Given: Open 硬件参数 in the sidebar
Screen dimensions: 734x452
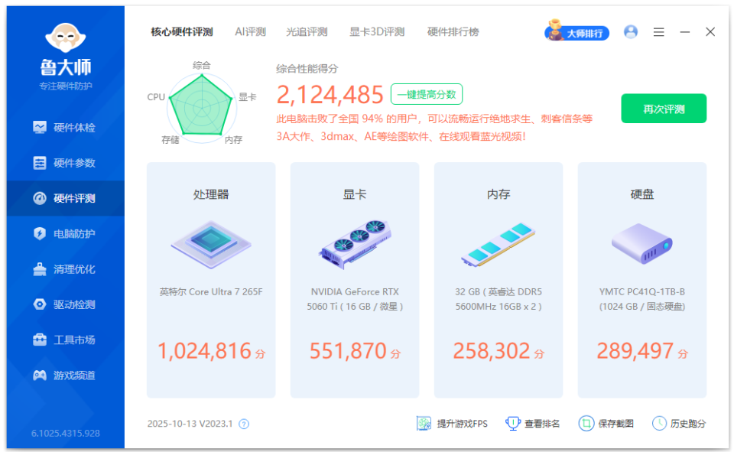Looking at the screenshot, I should tap(65, 162).
